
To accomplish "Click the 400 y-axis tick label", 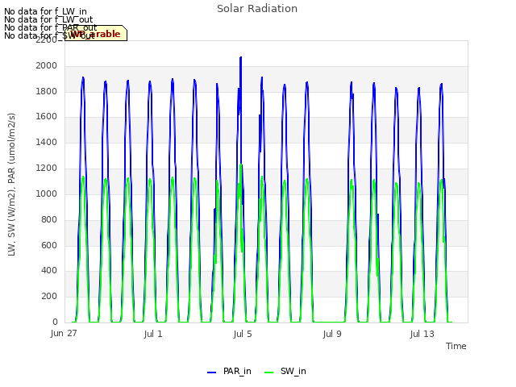I will [49, 271].
